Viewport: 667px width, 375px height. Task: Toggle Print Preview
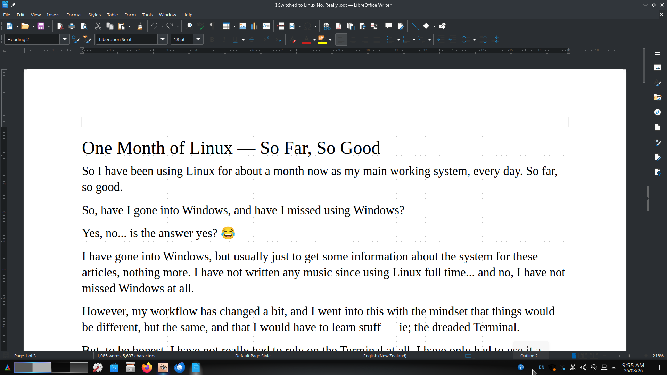click(83, 26)
